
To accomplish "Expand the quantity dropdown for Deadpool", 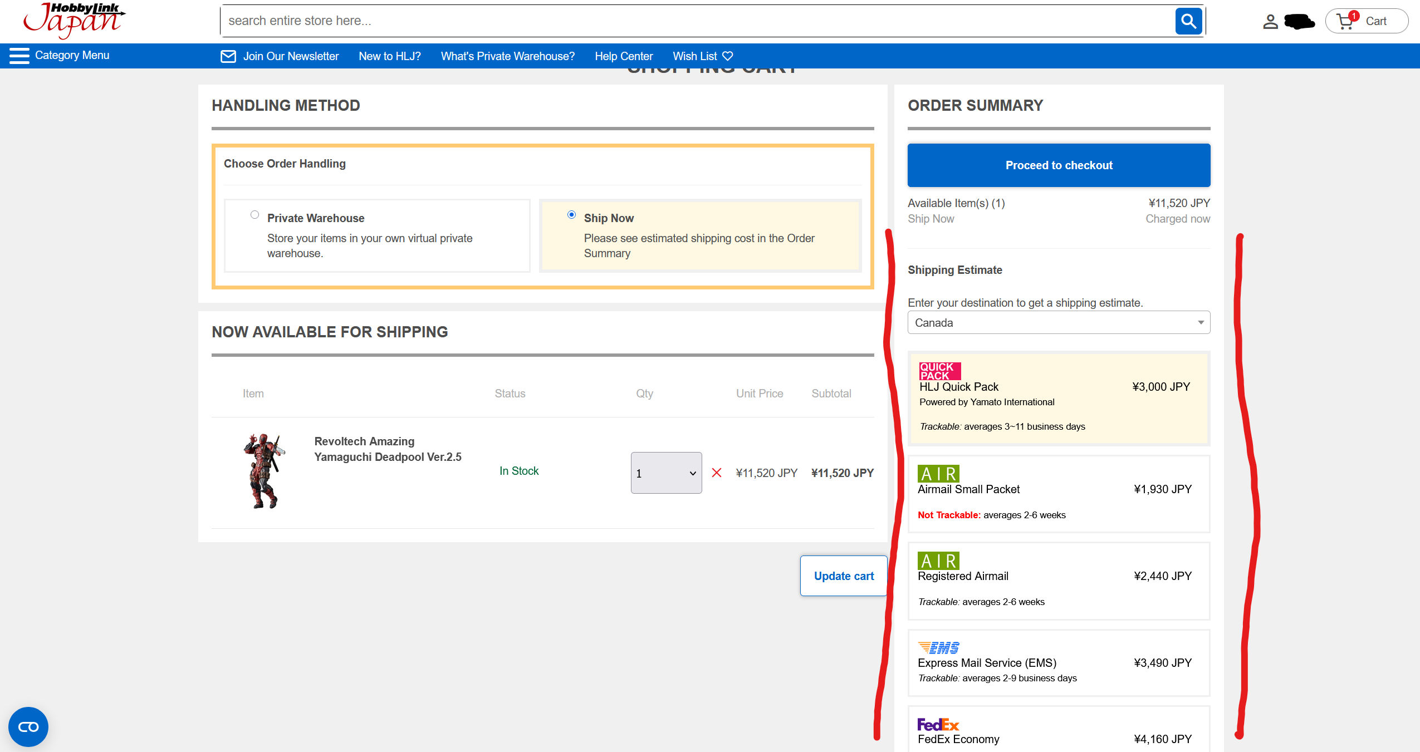I will coord(666,473).
